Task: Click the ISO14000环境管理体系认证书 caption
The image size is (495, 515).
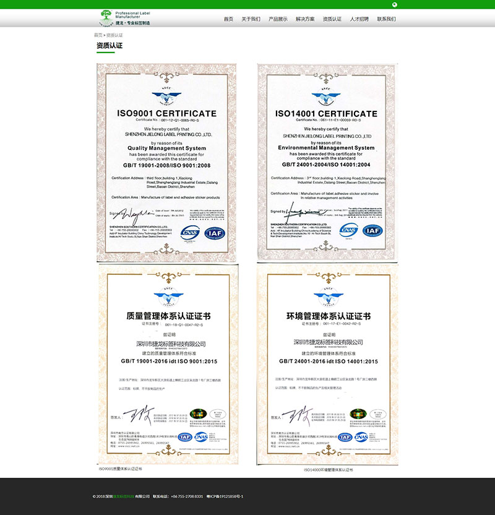Action: [x=328, y=470]
